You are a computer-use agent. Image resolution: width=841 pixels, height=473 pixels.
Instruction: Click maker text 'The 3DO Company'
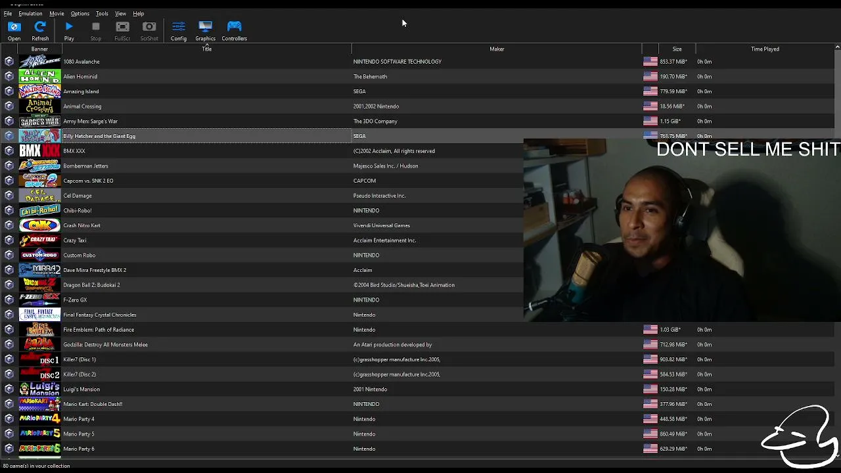(375, 121)
